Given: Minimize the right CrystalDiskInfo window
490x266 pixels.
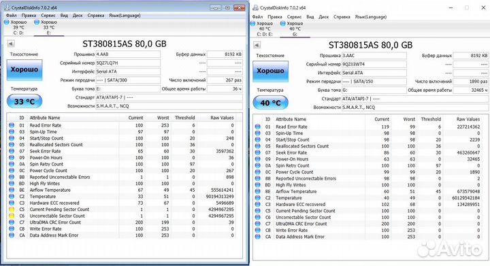Looking at the screenshot, I should [451, 7].
